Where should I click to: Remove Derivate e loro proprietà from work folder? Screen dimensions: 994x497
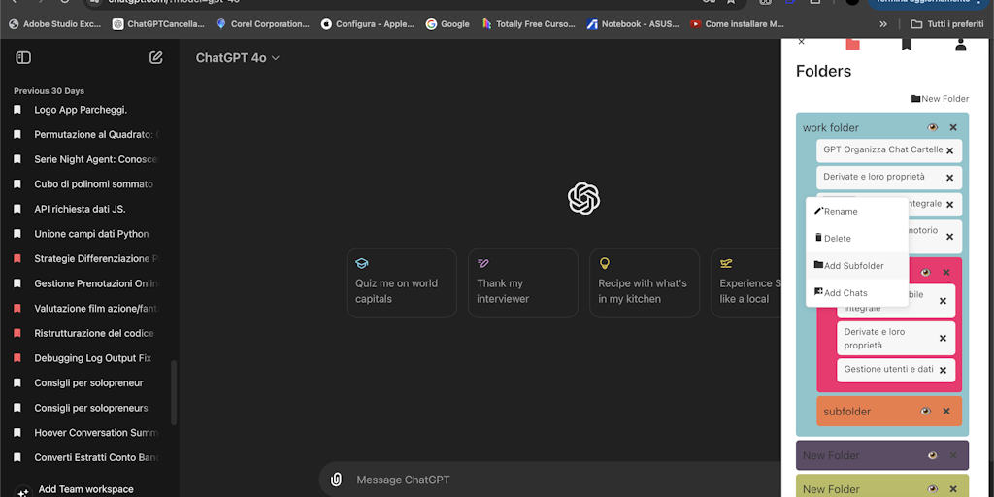pos(949,178)
